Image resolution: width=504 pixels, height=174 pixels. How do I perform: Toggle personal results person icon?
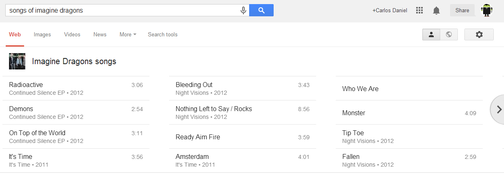[x=431, y=35]
